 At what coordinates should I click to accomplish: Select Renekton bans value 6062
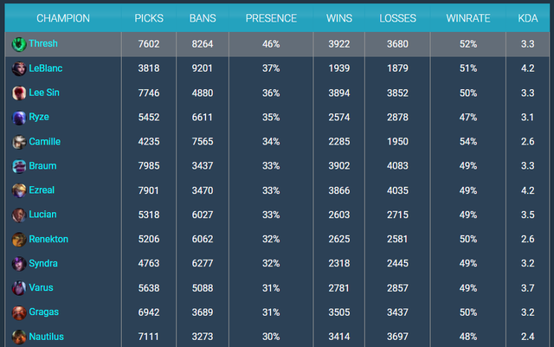[203, 240]
